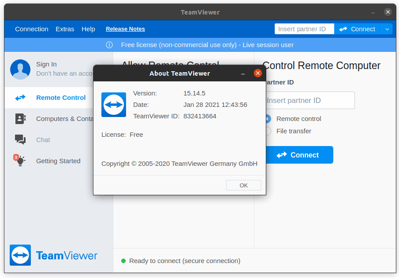Open the Connection menu
Viewport: 399px width, 278px height.
32,29
